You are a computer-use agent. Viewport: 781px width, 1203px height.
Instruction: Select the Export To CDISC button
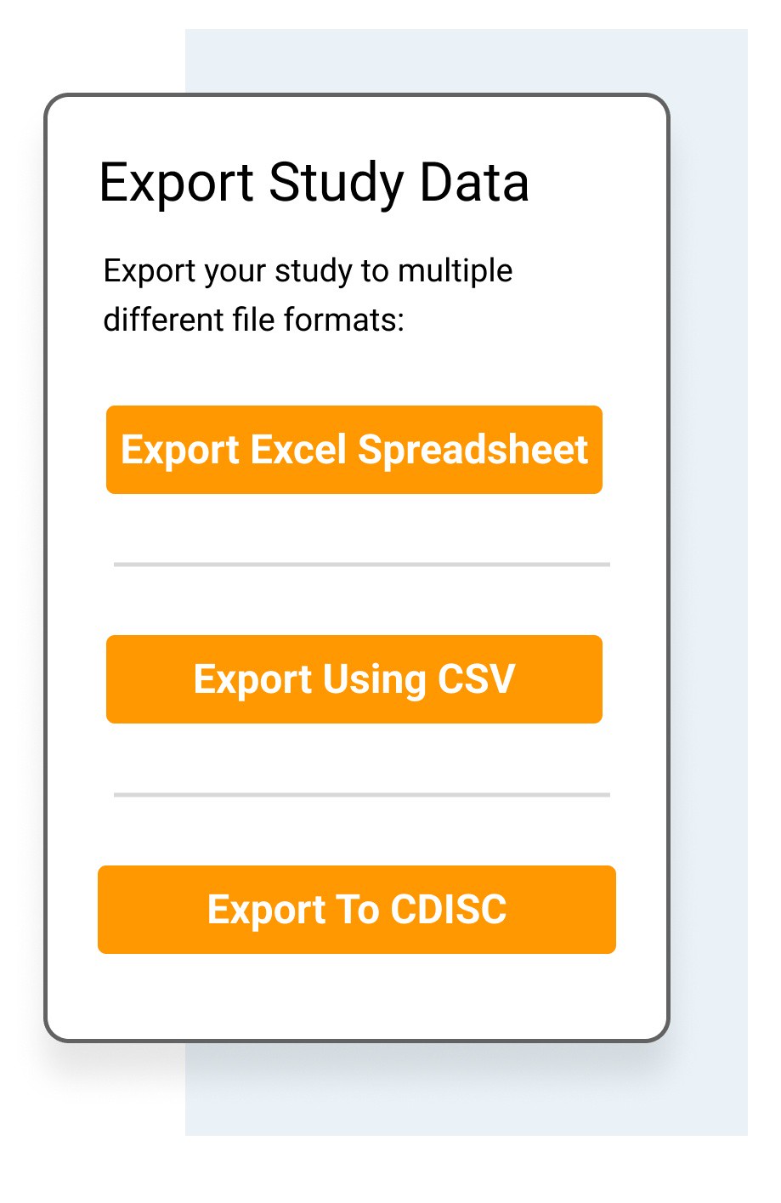click(356, 909)
